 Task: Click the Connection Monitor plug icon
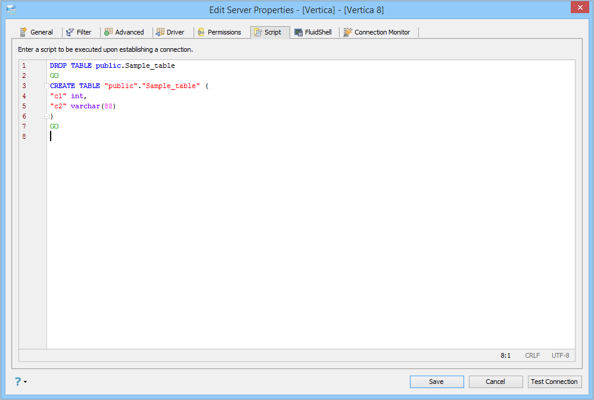click(348, 32)
